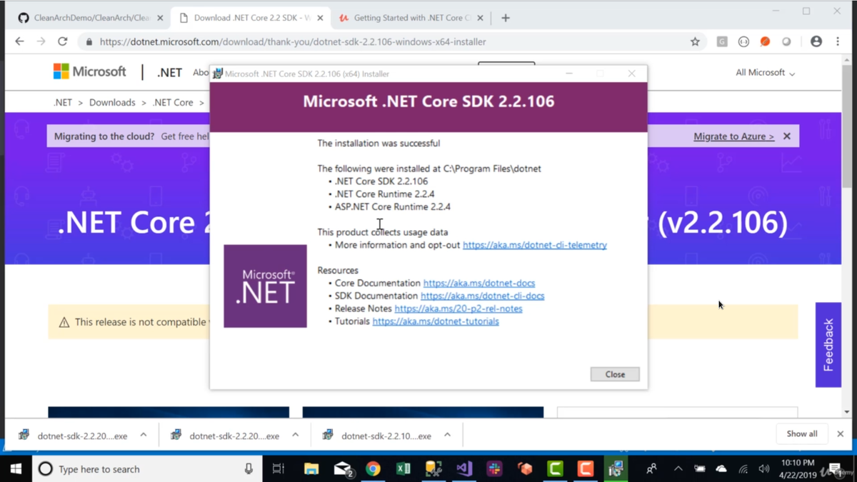Open File Explorer from the taskbar
This screenshot has width=857, height=482.
tap(311, 469)
